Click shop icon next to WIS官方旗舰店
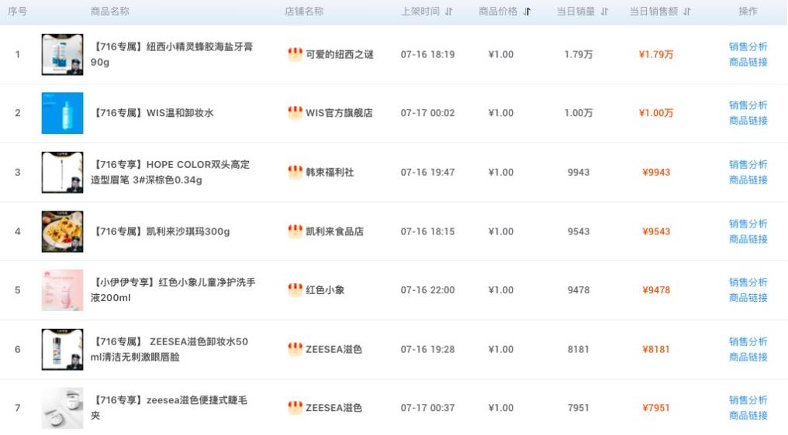 coord(295,113)
